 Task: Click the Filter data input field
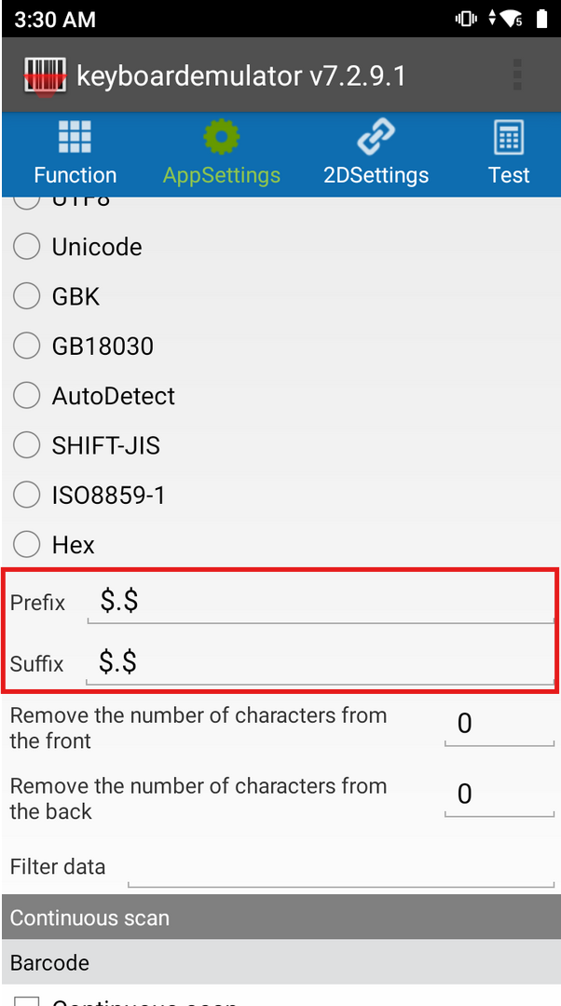(341, 867)
